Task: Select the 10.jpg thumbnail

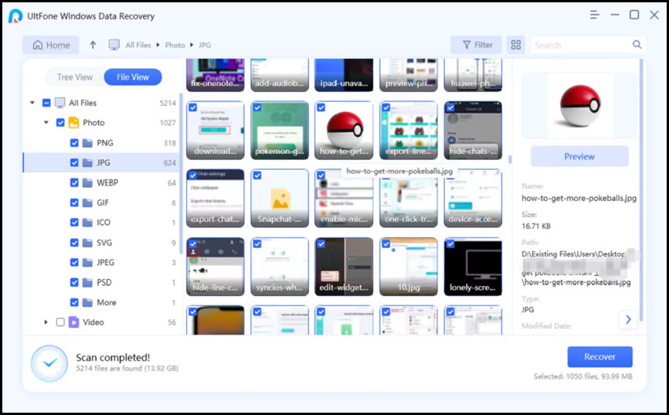Action: 409,267
